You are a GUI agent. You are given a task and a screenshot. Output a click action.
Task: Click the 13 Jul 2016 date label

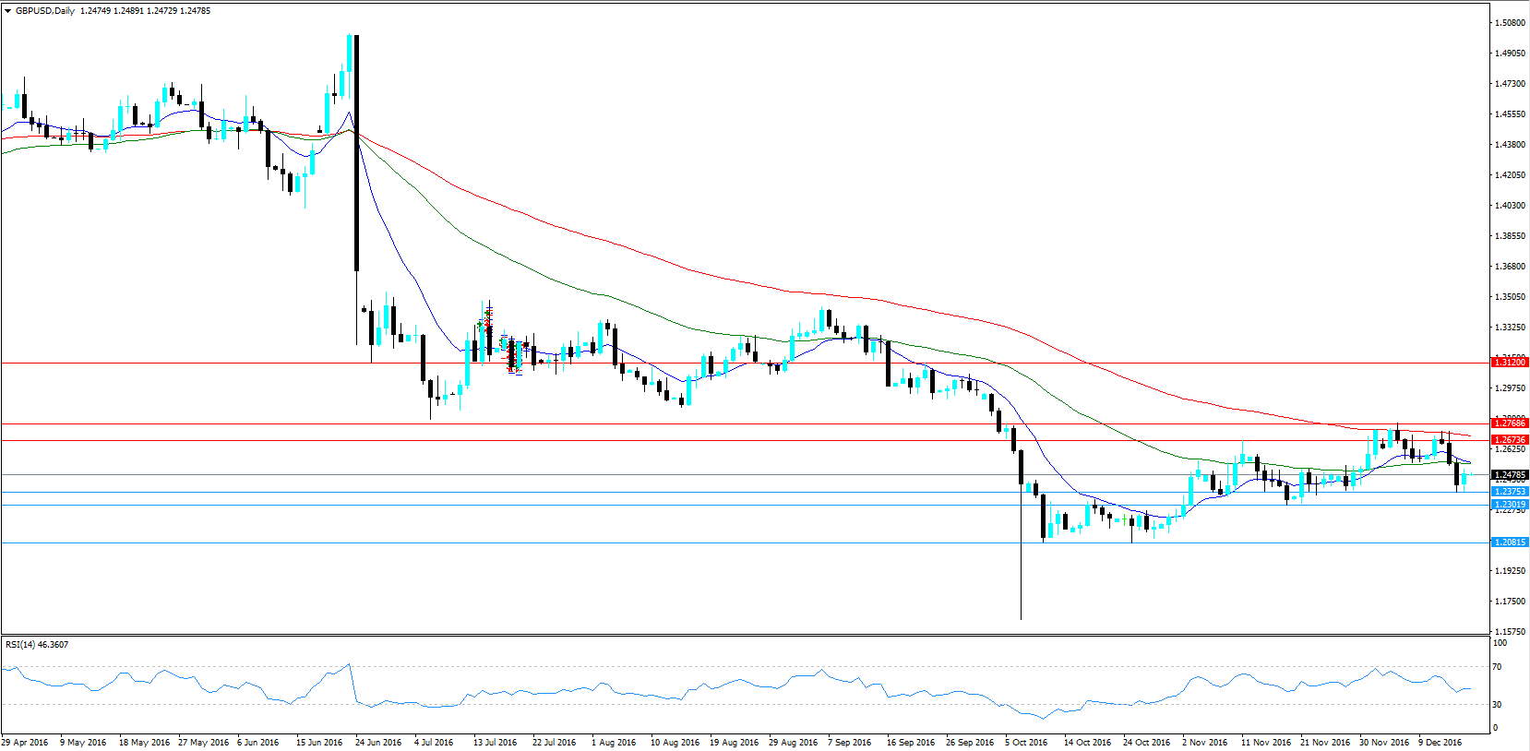(496, 742)
